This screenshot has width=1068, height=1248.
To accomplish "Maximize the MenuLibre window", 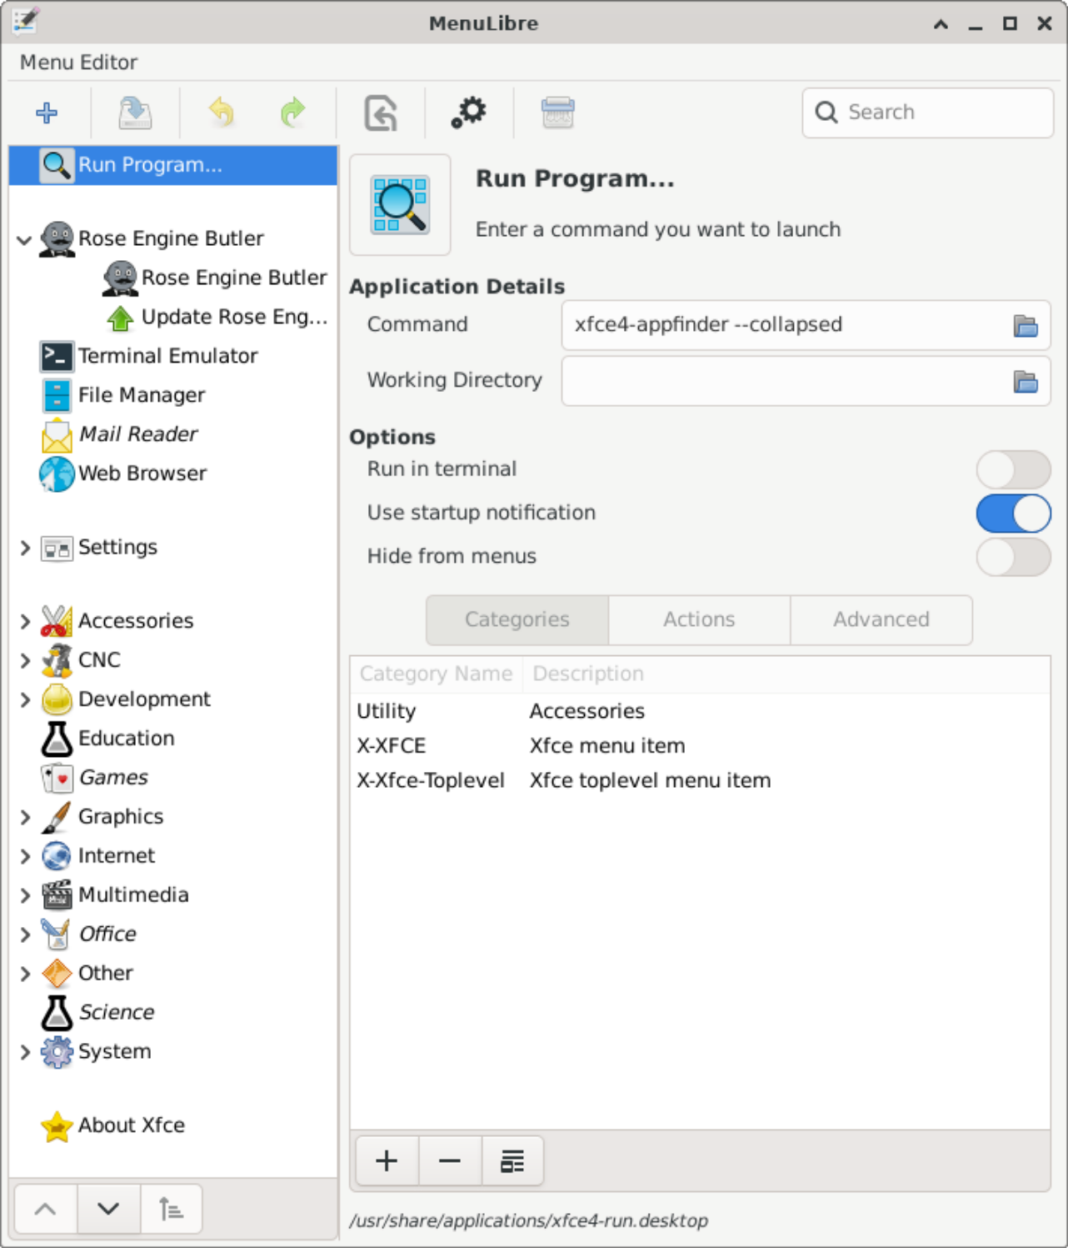I will pos(1010,23).
